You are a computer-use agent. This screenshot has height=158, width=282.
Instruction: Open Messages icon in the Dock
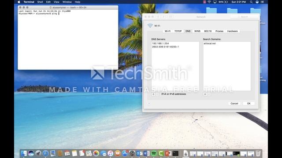coord(104,154)
